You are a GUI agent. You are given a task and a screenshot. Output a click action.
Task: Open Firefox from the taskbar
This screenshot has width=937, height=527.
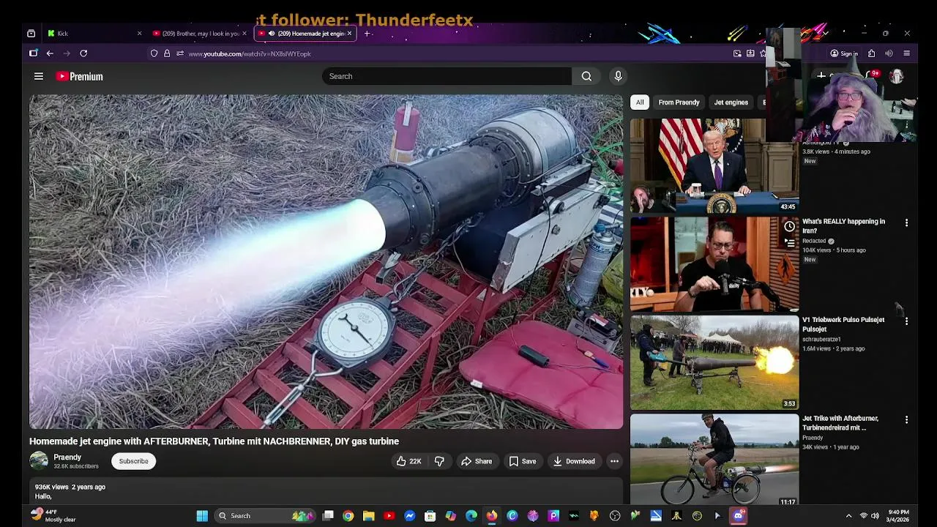tap(492, 516)
